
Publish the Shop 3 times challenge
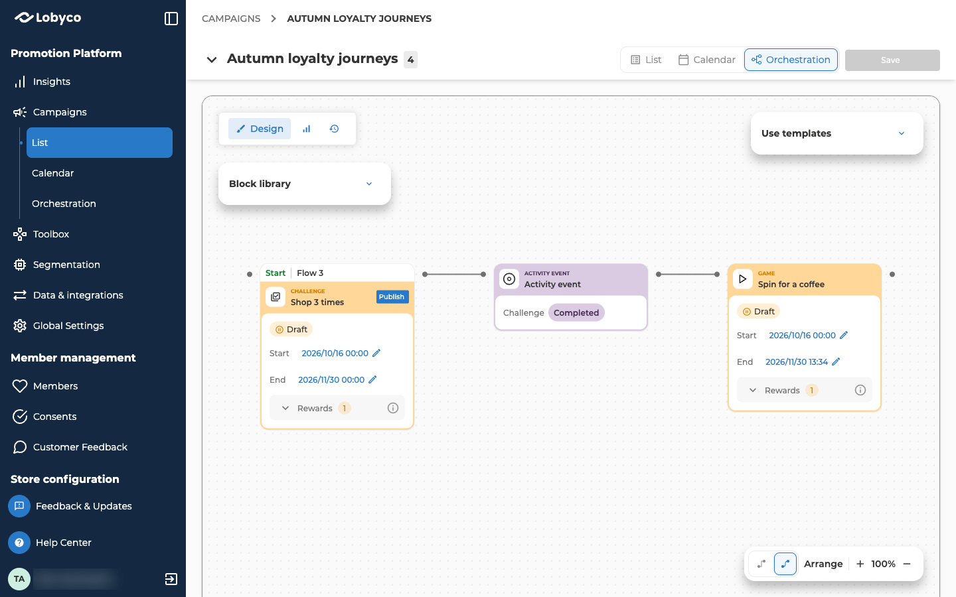(x=392, y=297)
